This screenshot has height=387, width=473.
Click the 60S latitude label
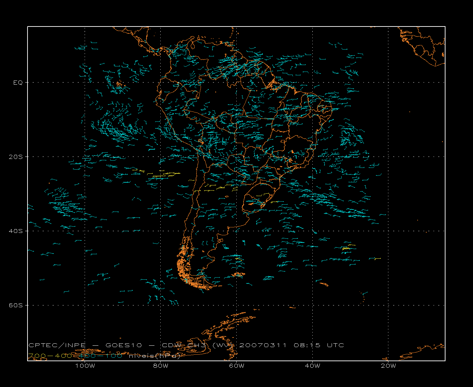point(15,305)
